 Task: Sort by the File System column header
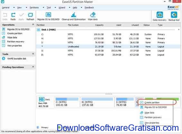click(x=73, y=25)
